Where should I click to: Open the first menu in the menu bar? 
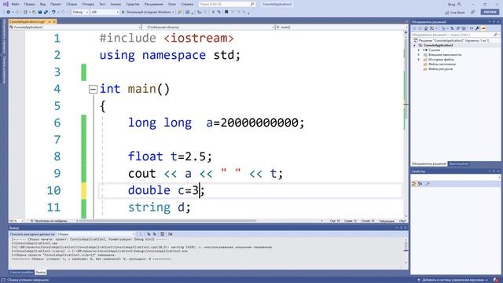coord(15,4)
